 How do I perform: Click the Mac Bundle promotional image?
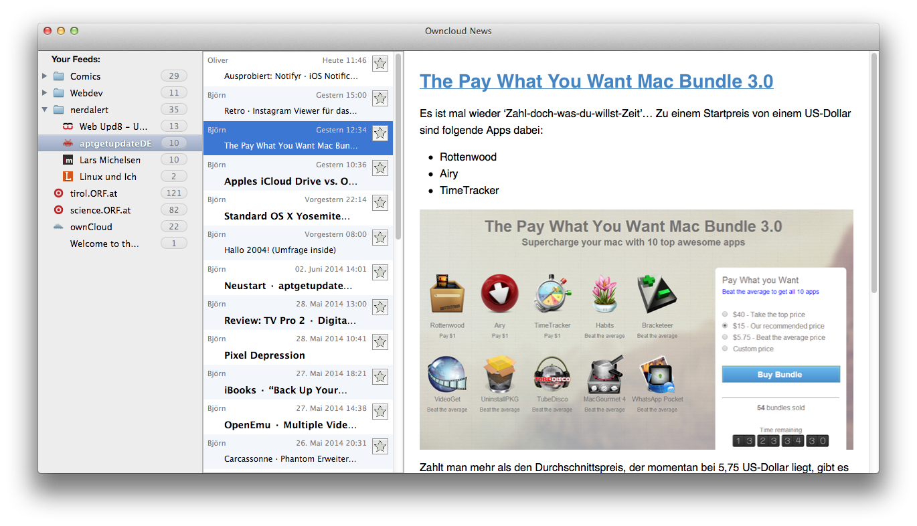(x=637, y=329)
